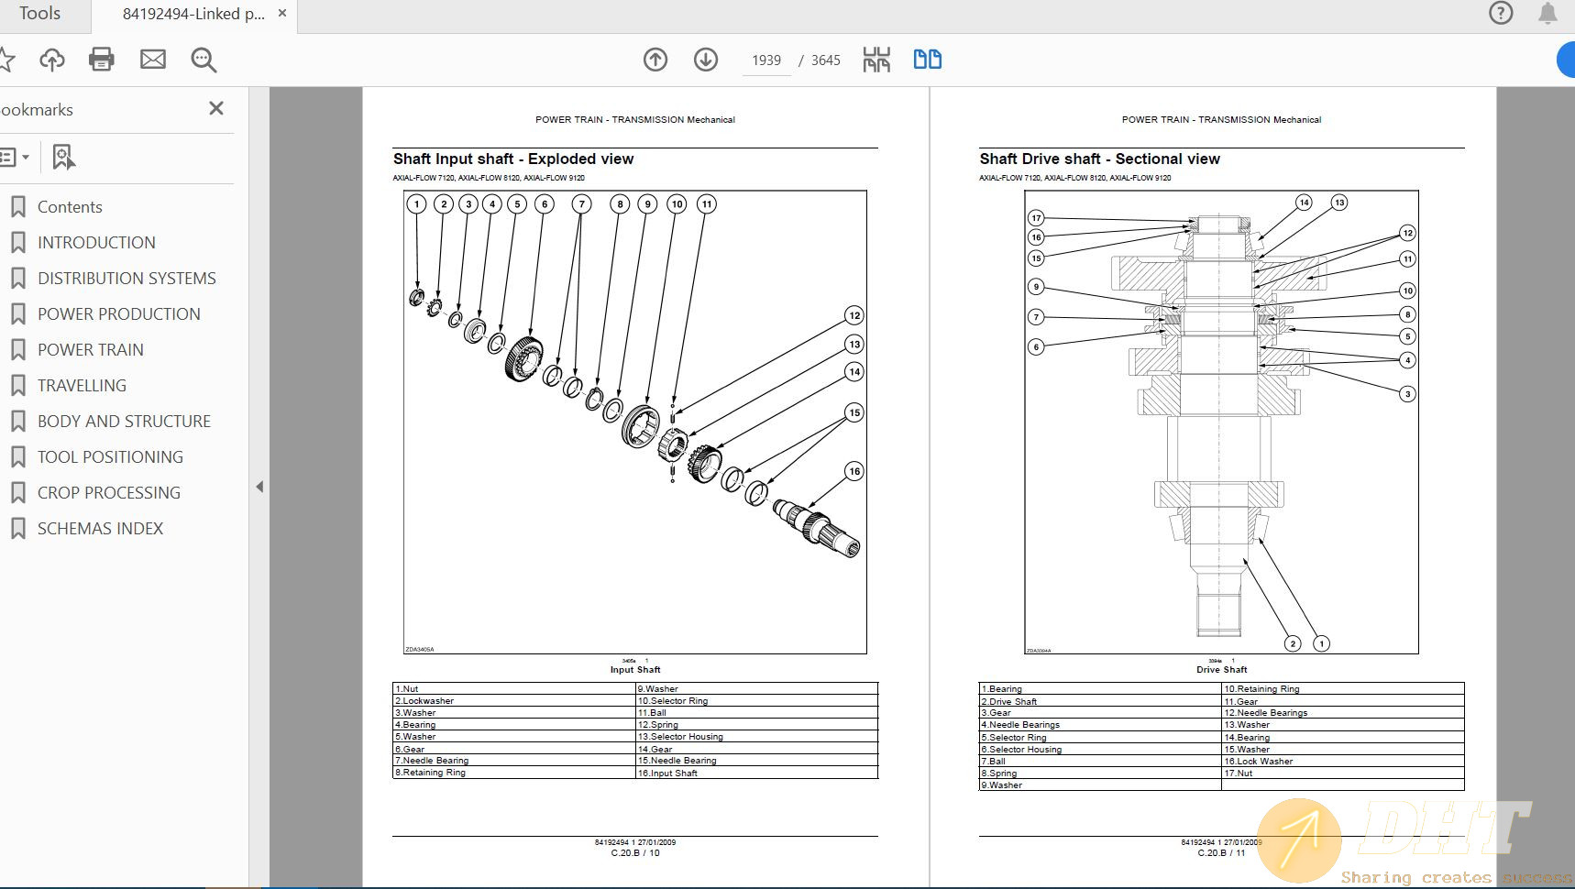1575x889 pixels.
Task: Toggle two-page view mode
Action: click(927, 60)
